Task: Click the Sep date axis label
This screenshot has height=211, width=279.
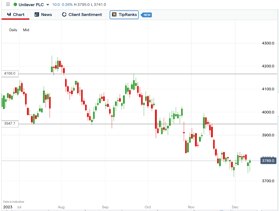Action: pos(105,207)
